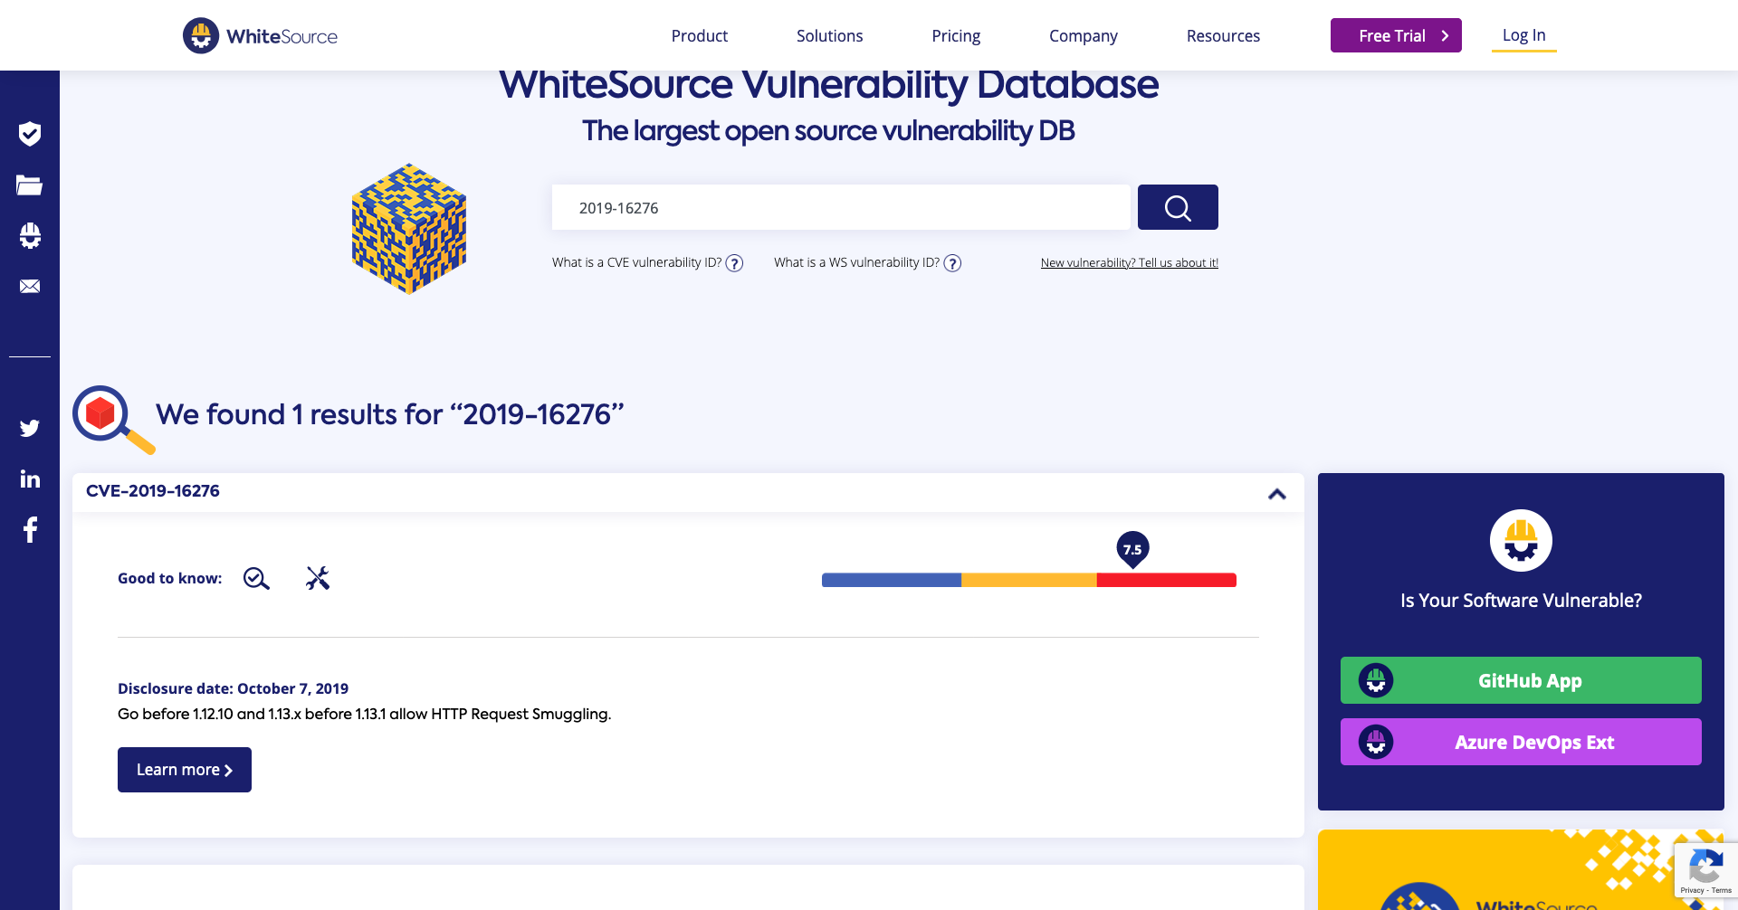Click the 7.5 severity score marker

(x=1132, y=549)
